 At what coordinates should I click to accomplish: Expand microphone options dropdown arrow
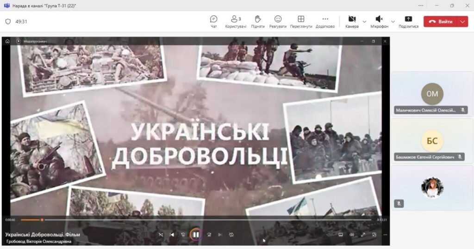click(393, 22)
